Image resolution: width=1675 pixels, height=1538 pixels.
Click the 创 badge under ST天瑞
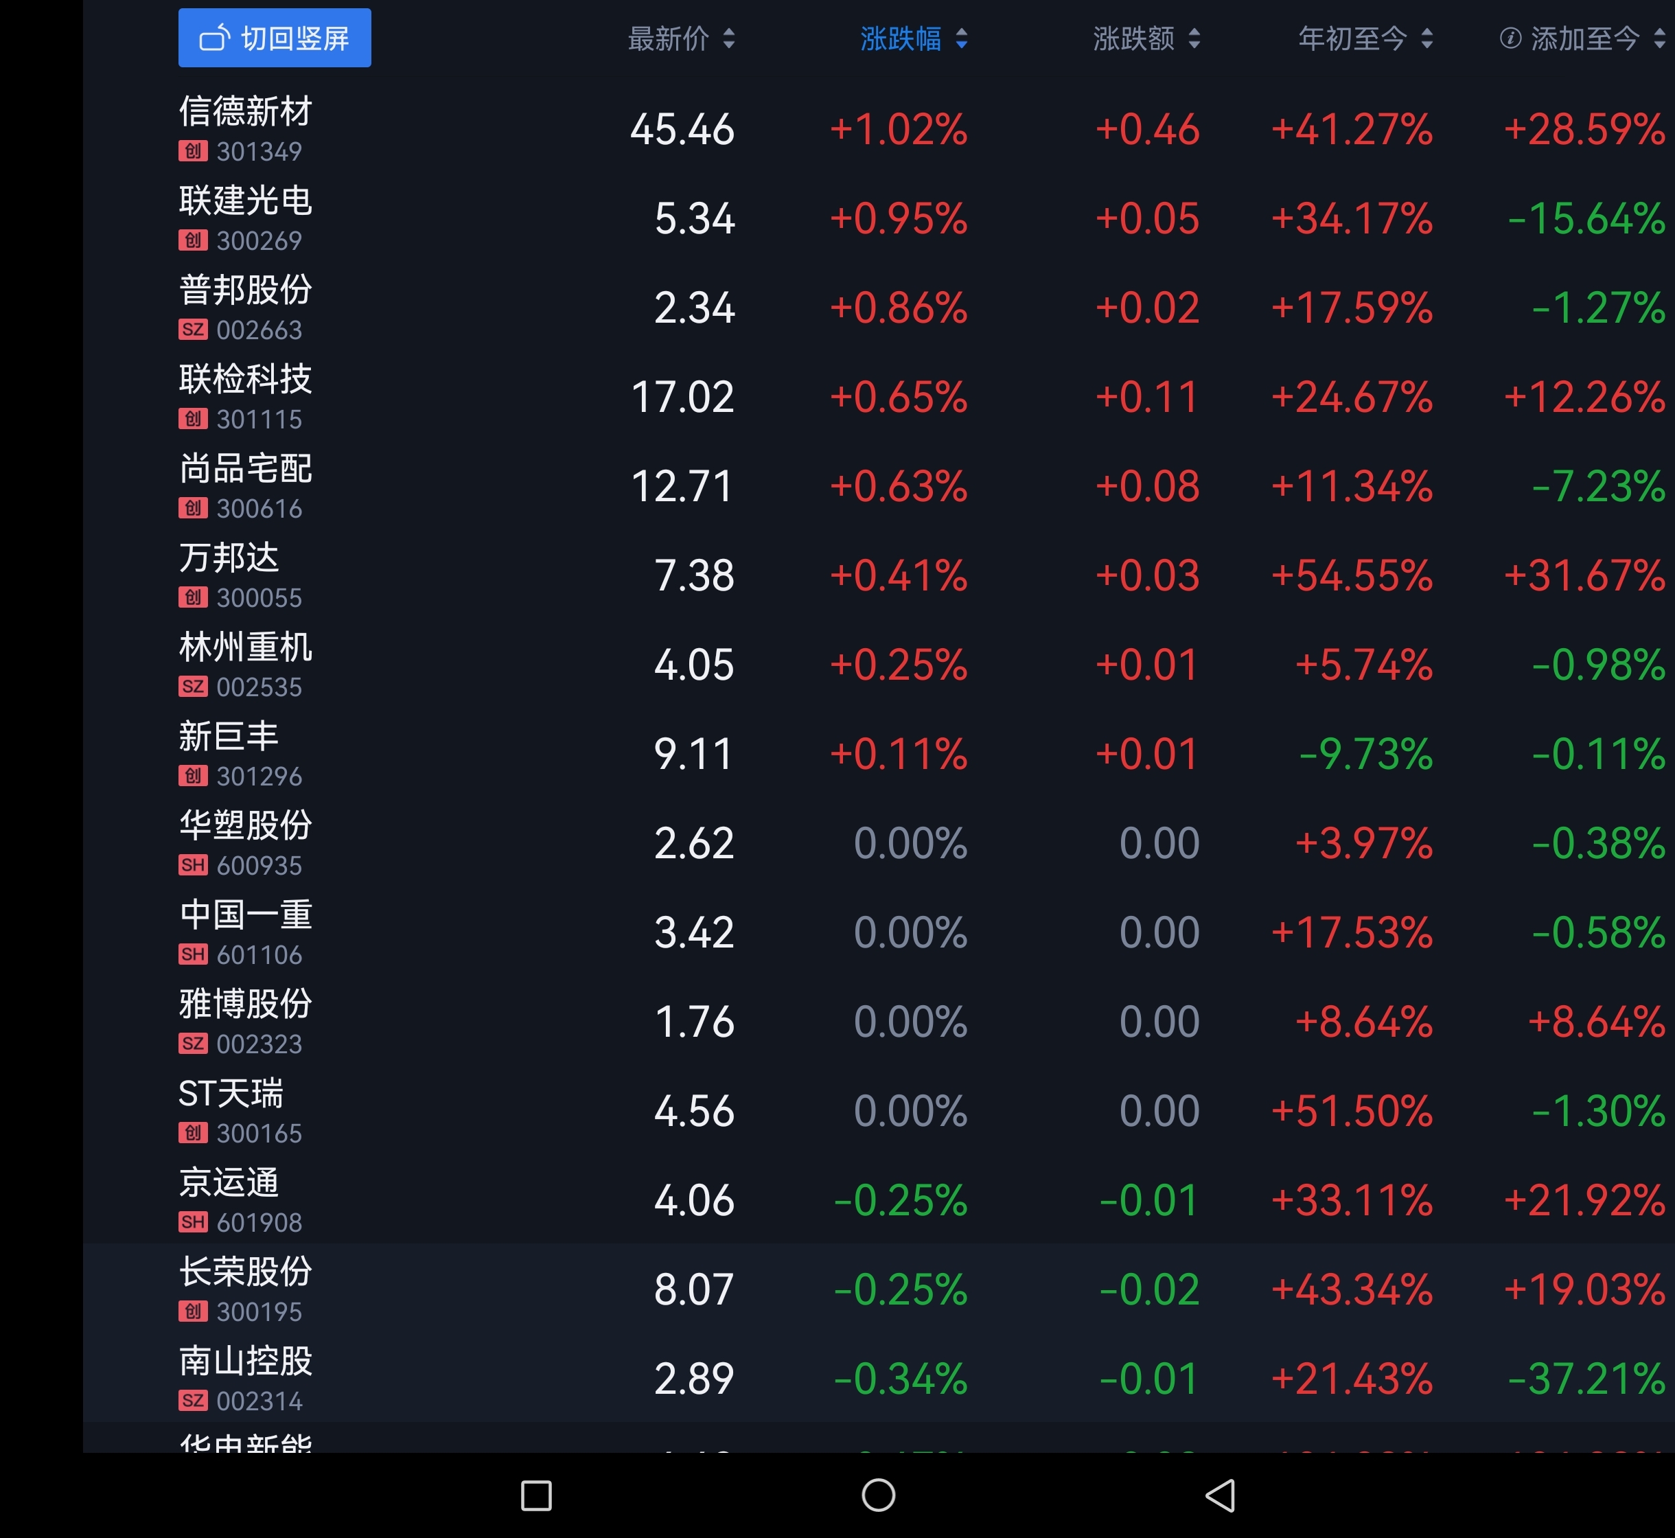192,1133
